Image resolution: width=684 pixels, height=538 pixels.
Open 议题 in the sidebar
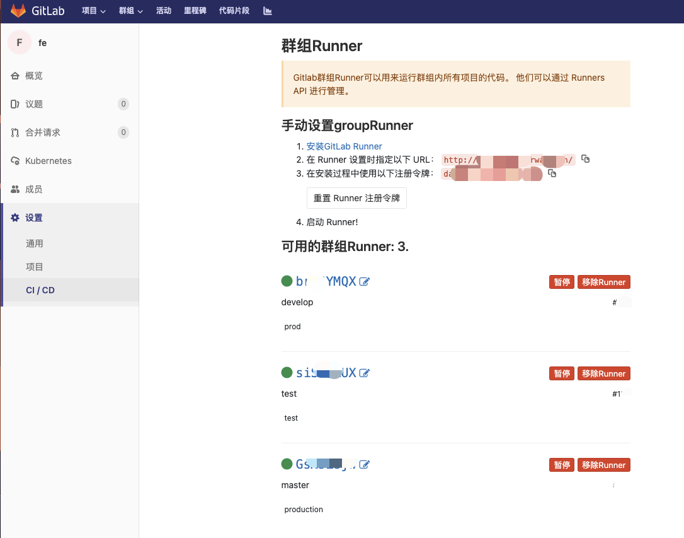(34, 104)
